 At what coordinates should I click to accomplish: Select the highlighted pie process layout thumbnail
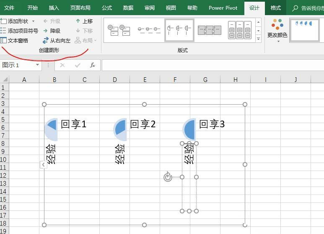pyautogui.click(x=179, y=30)
